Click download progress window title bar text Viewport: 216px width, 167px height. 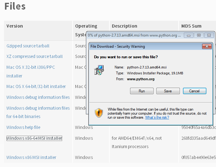134,35
